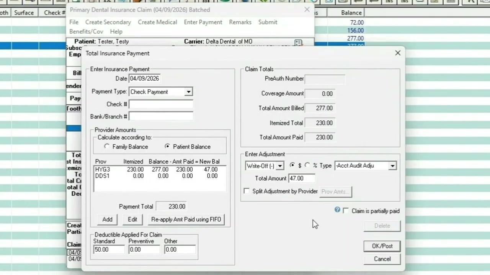Click the Preventive deductible field
490x275 pixels.
(144, 249)
